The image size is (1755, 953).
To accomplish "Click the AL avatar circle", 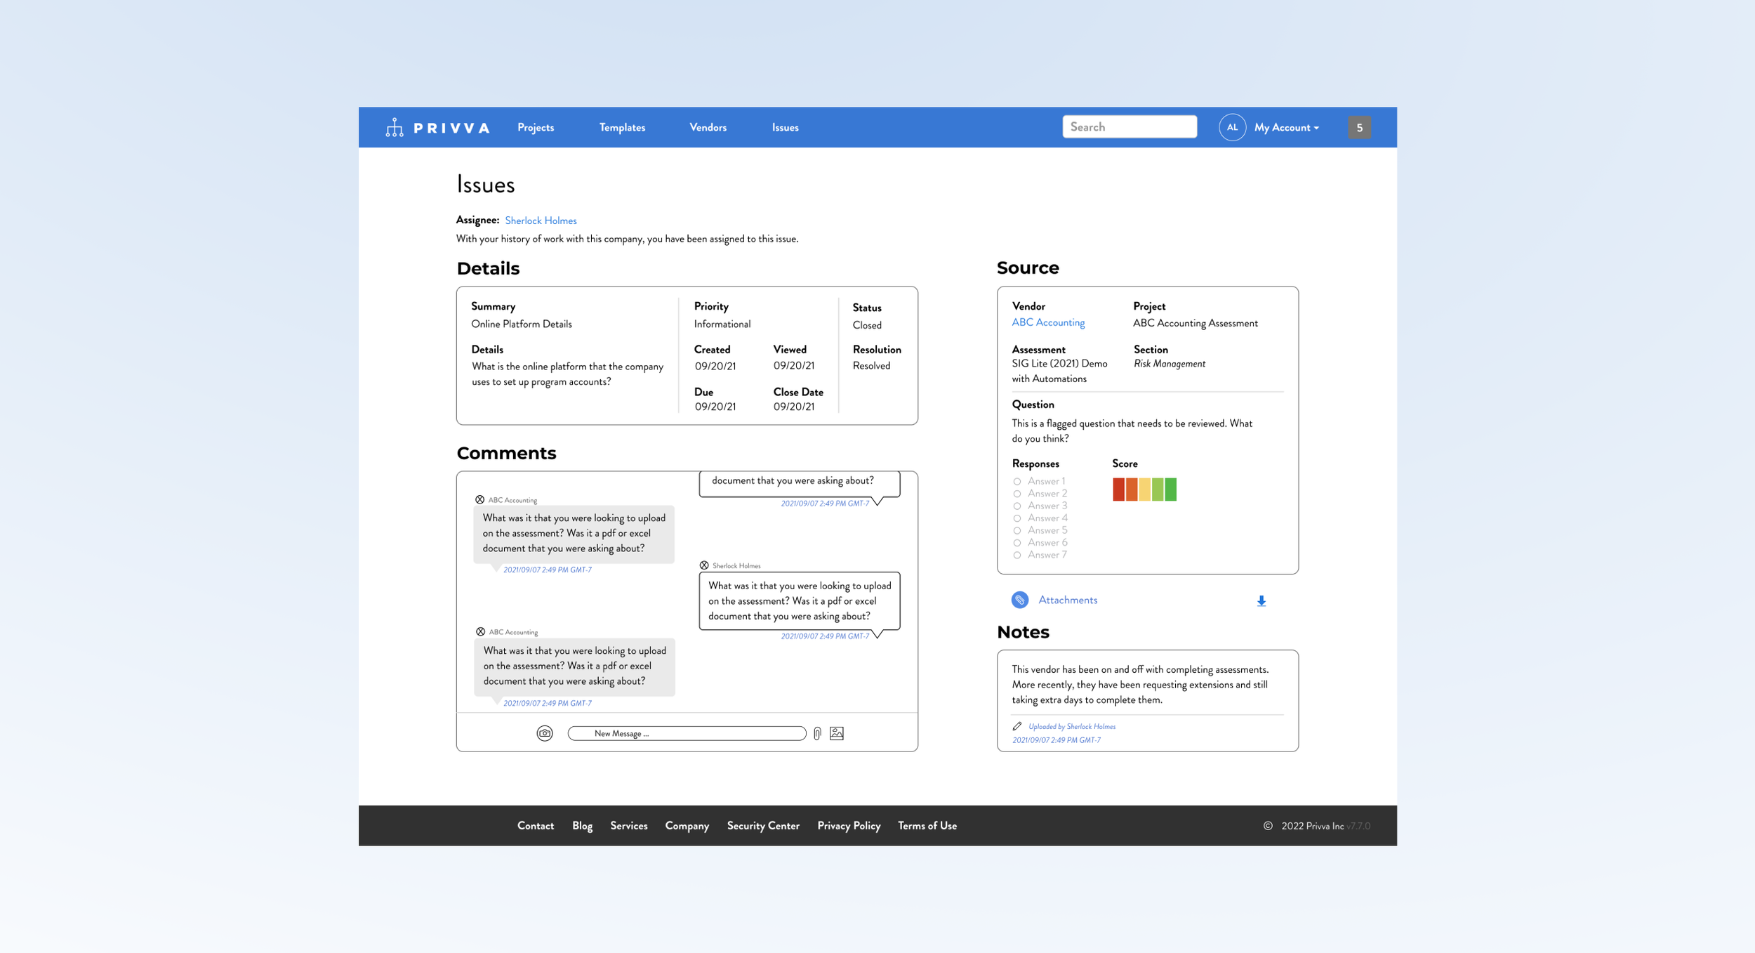I will coord(1232,127).
